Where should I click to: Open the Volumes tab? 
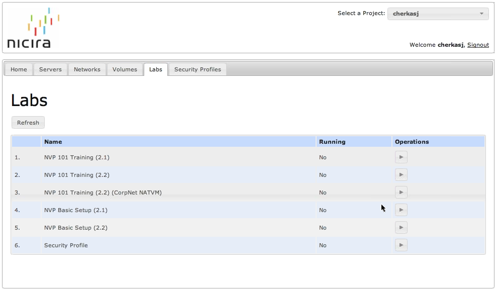pos(125,69)
